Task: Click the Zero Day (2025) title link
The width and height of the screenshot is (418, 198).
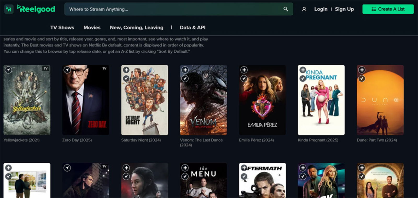Action: point(77,140)
